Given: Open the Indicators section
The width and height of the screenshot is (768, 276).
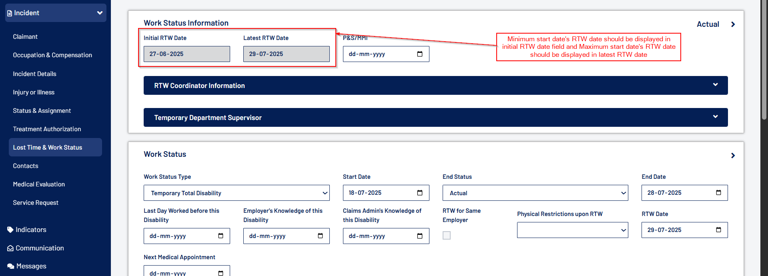Looking at the screenshot, I should pyautogui.click(x=31, y=230).
